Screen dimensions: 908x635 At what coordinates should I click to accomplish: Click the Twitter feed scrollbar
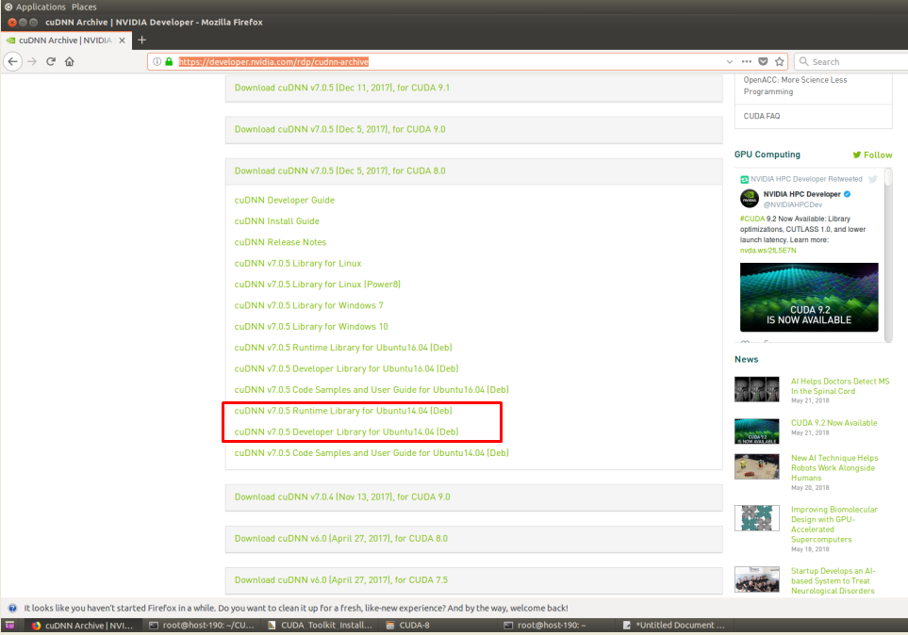888,176
